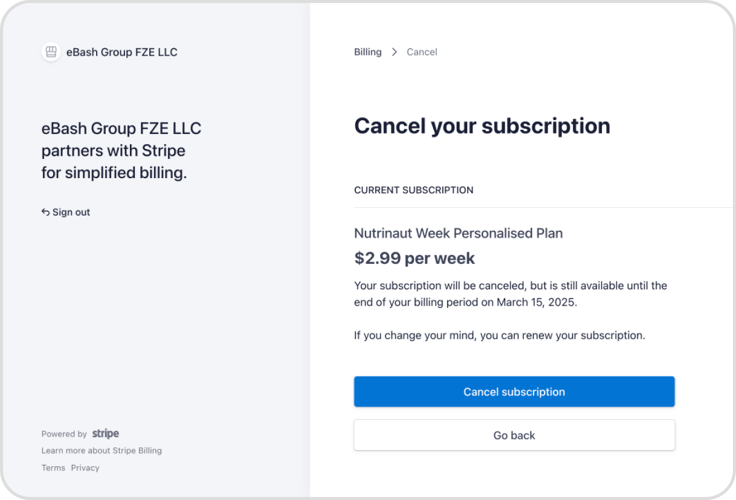
Task: Open Learn more about Stripe Billing
Action: click(x=102, y=450)
